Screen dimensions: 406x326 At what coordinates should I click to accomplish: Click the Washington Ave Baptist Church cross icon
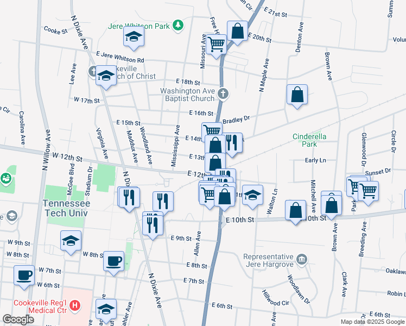[223, 94]
